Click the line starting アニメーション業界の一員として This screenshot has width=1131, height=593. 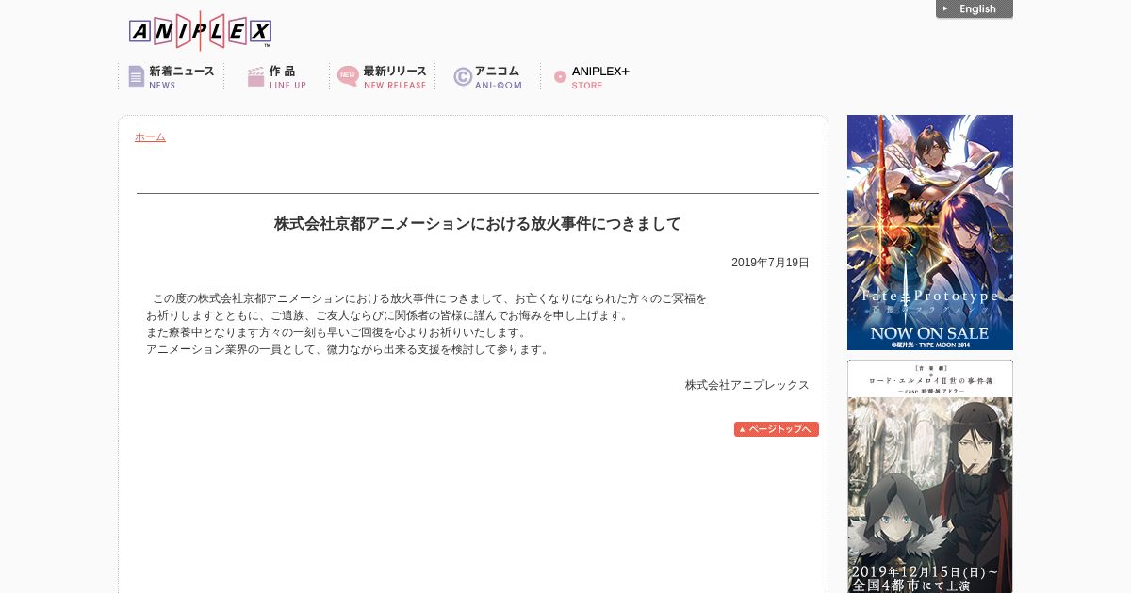(348, 349)
